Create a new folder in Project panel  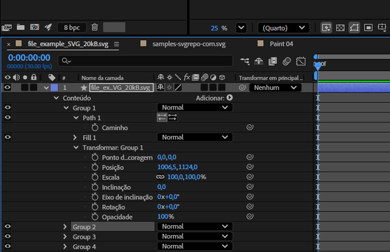point(21,27)
